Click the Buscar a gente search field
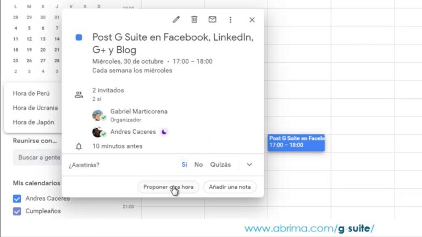 pos(37,157)
